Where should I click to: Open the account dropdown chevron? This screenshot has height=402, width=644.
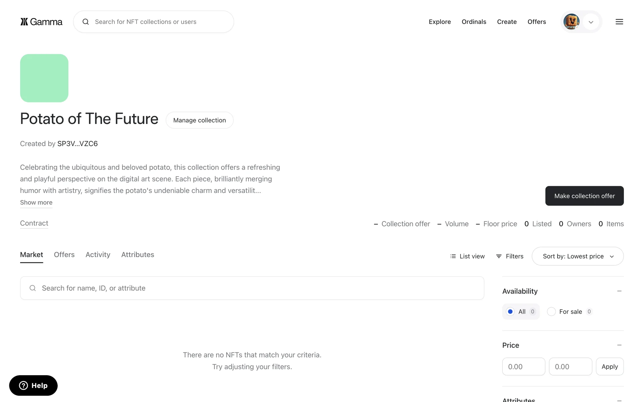[591, 22]
